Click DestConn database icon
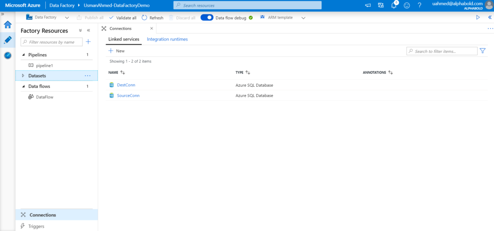This screenshot has height=231, width=494. pos(111,85)
